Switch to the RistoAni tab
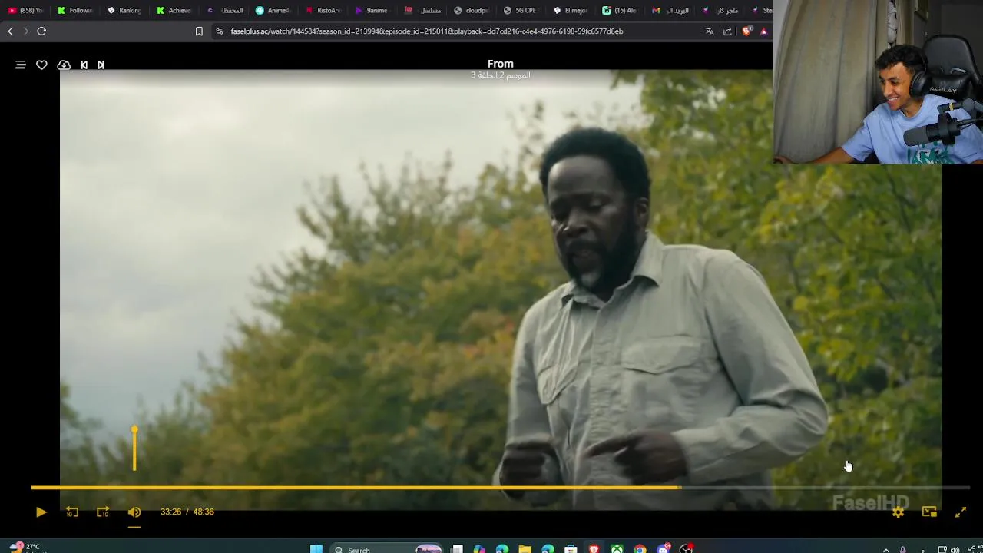 323,10
